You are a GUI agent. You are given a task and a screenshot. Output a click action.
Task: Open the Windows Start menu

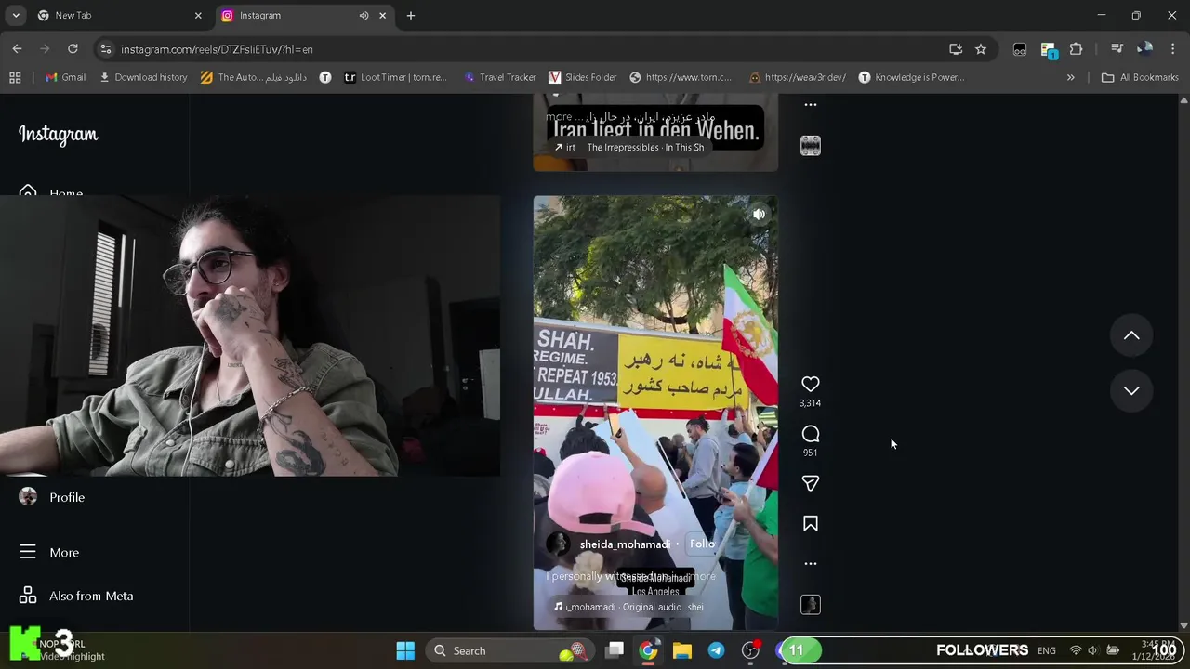[x=405, y=650]
